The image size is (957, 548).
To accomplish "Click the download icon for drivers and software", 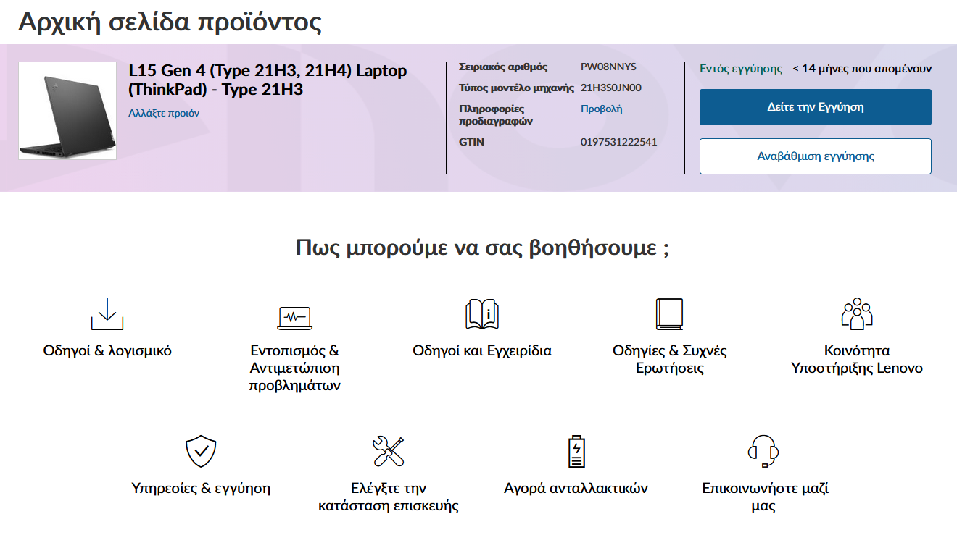I will (x=107, y=314).
